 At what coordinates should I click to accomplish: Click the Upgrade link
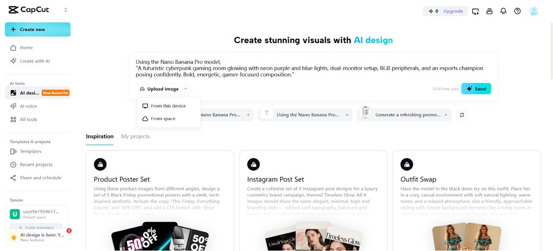coord(453,11)
